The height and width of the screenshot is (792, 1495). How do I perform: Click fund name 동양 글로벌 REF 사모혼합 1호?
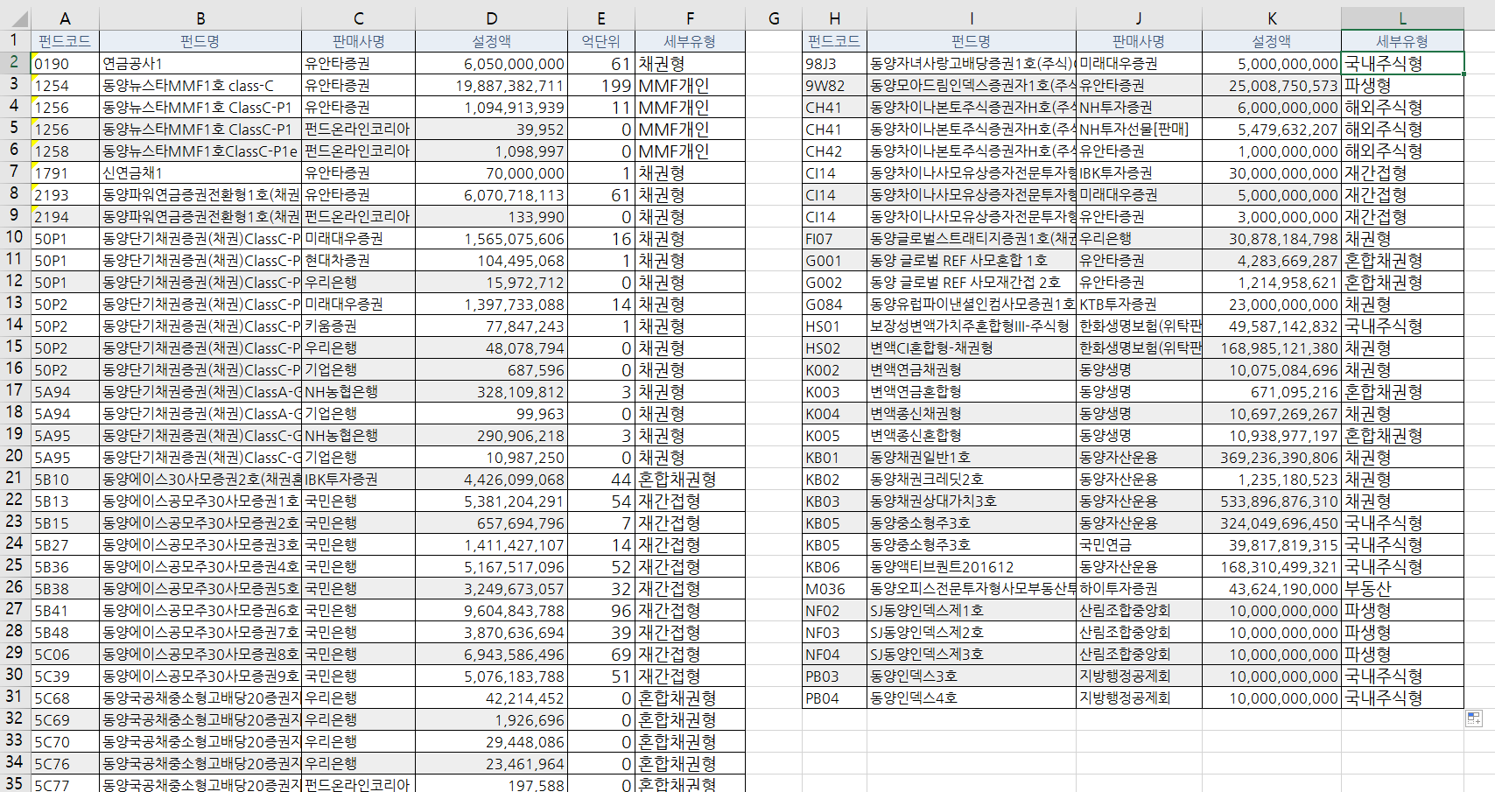[972, 260]
